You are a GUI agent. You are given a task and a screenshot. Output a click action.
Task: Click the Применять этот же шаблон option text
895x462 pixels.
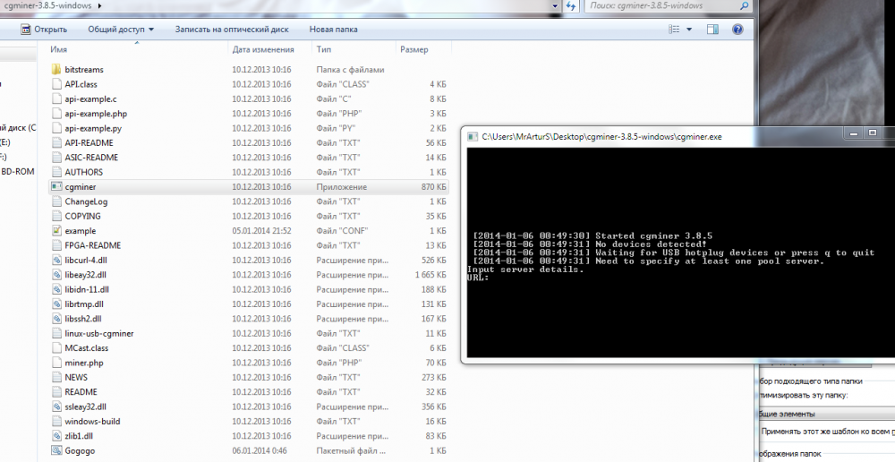(828, 432)
